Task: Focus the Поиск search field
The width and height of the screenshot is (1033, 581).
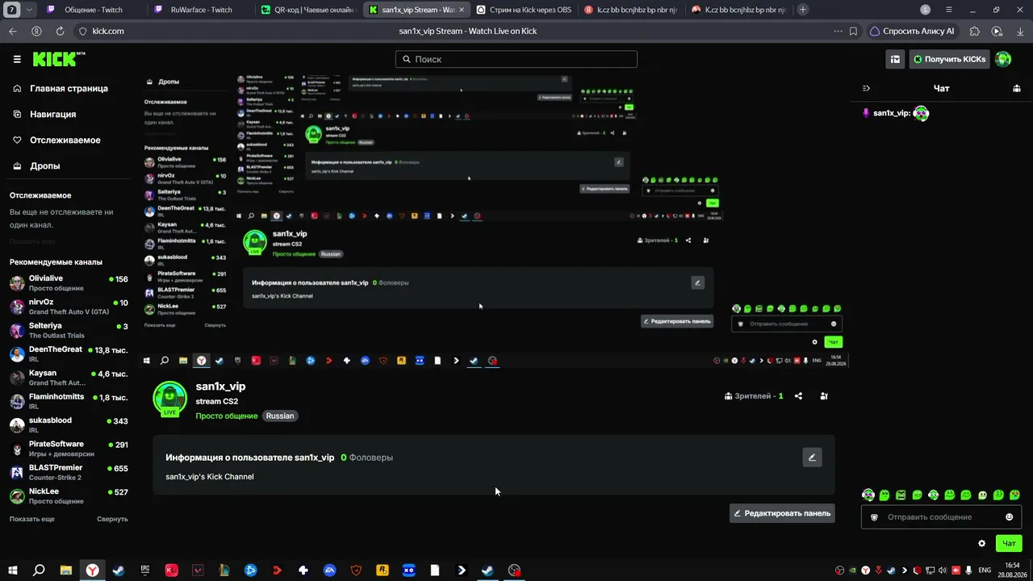Action: point(516,59)
